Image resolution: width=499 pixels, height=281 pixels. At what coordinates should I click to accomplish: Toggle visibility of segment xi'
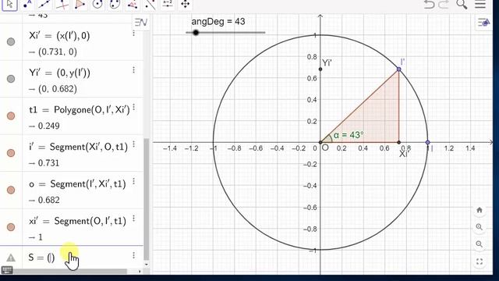(x=11, y=227)
